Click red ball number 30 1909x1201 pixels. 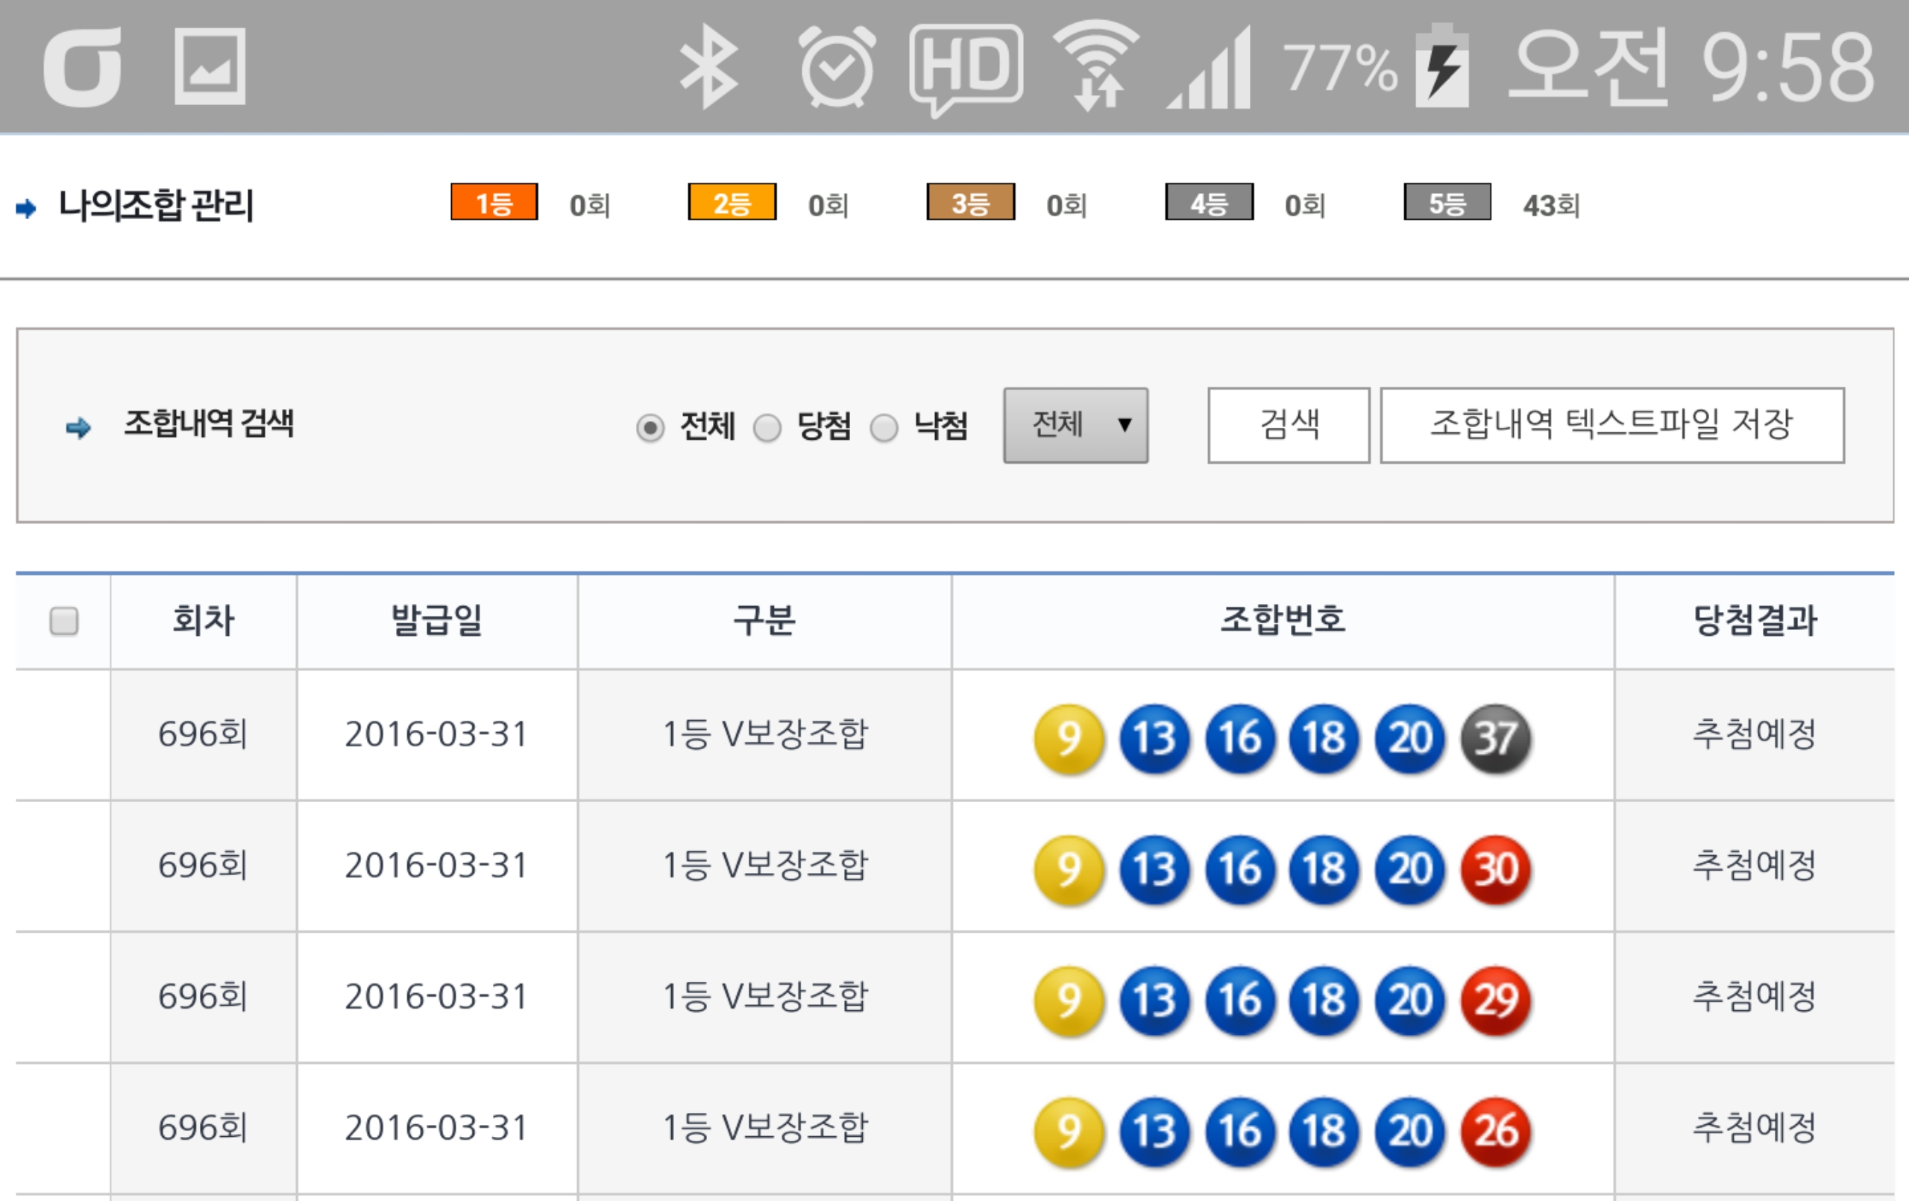[1495, 869]
